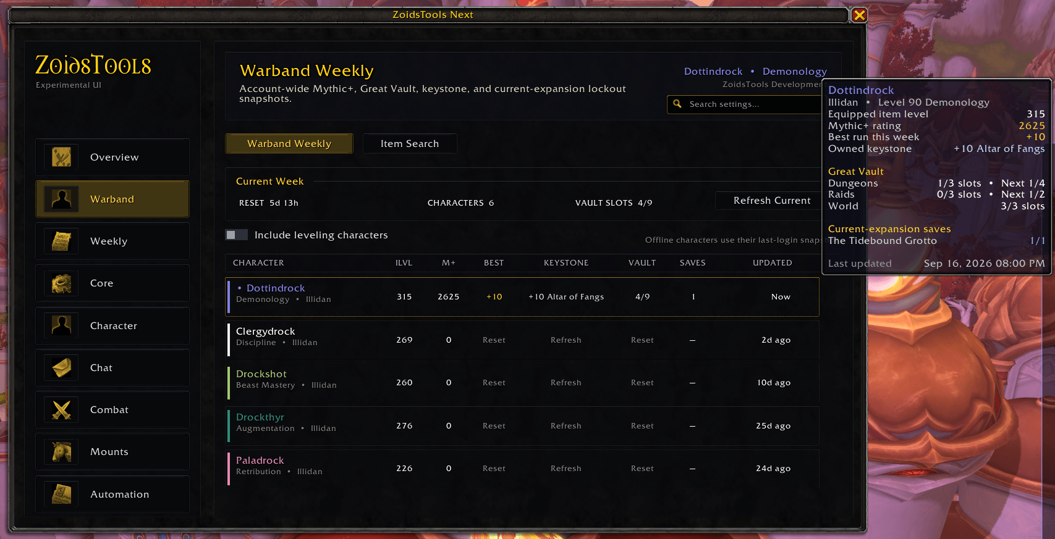
Task: Click the Weekly scroll icon
Action: [61, 241]
